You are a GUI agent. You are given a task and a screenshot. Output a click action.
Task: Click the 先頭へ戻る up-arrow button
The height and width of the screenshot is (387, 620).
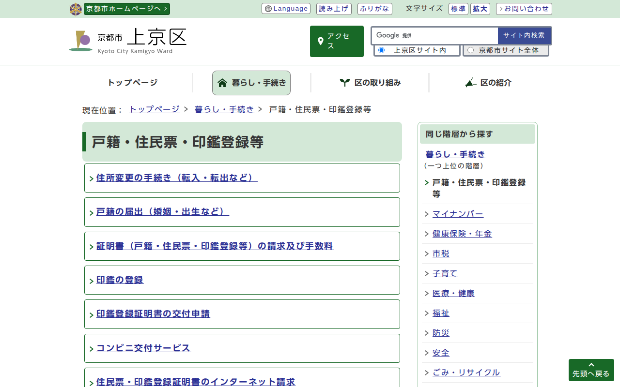tap(591, 370)
